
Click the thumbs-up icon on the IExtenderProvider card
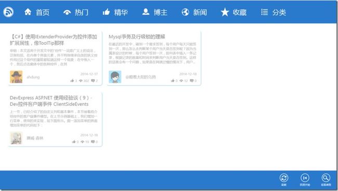click(x=72, y=81)
